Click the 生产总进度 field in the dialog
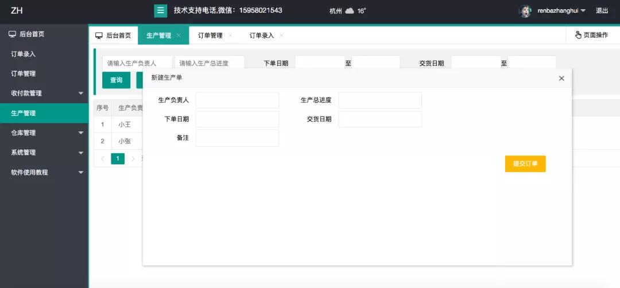Screen dimensions: 620x288 pyautogui.click(x=380, y=100)
